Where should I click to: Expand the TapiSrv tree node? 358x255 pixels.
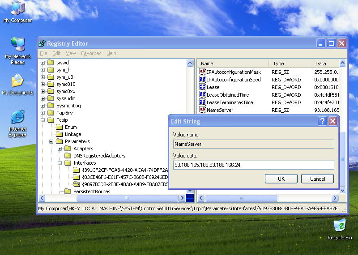point(43,113)
